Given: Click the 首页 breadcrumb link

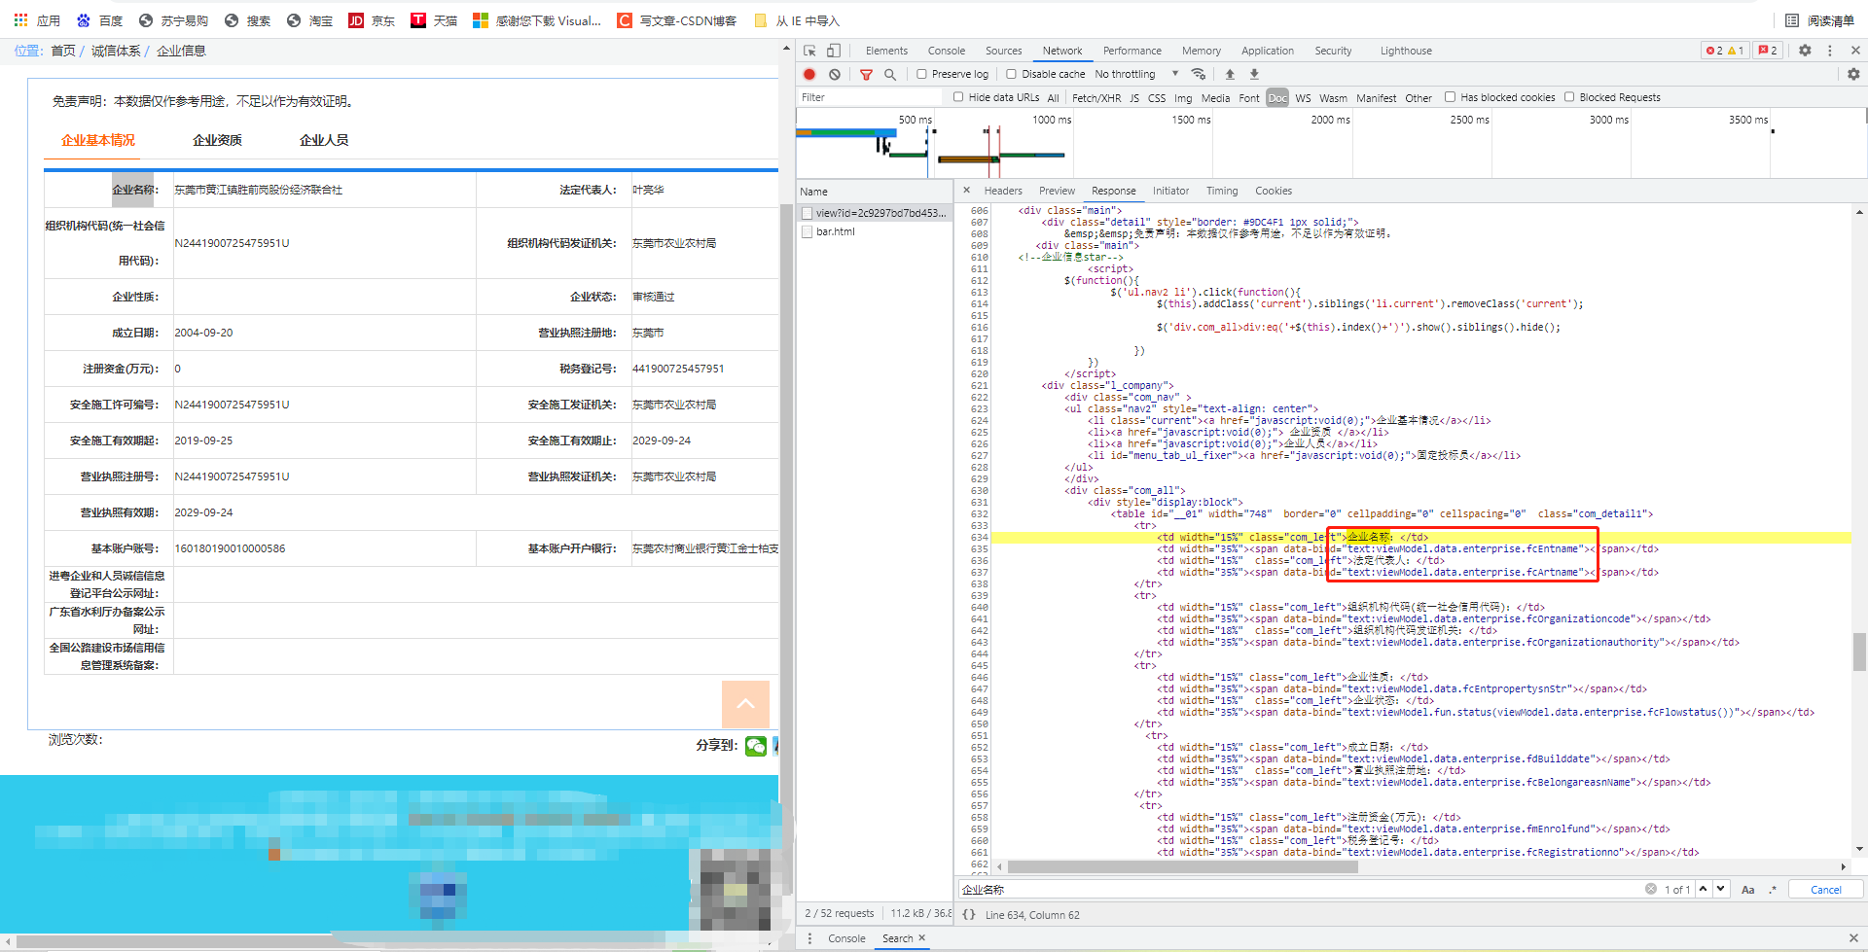Looking at the screenshot, I should click(x=63, y=51).
